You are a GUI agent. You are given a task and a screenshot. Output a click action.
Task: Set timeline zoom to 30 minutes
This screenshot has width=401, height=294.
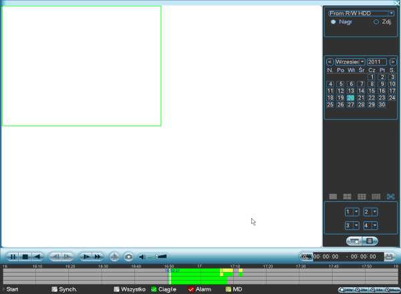click(x=392, y=290)
